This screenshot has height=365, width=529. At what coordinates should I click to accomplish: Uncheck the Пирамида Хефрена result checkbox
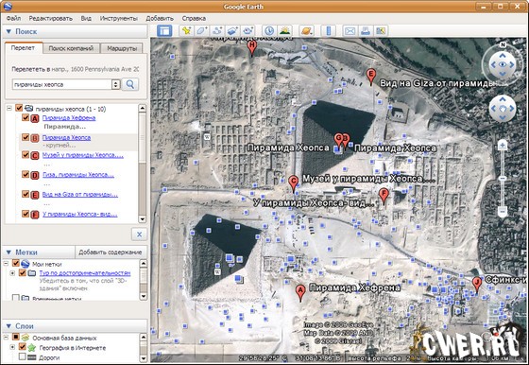coord(26,117)
